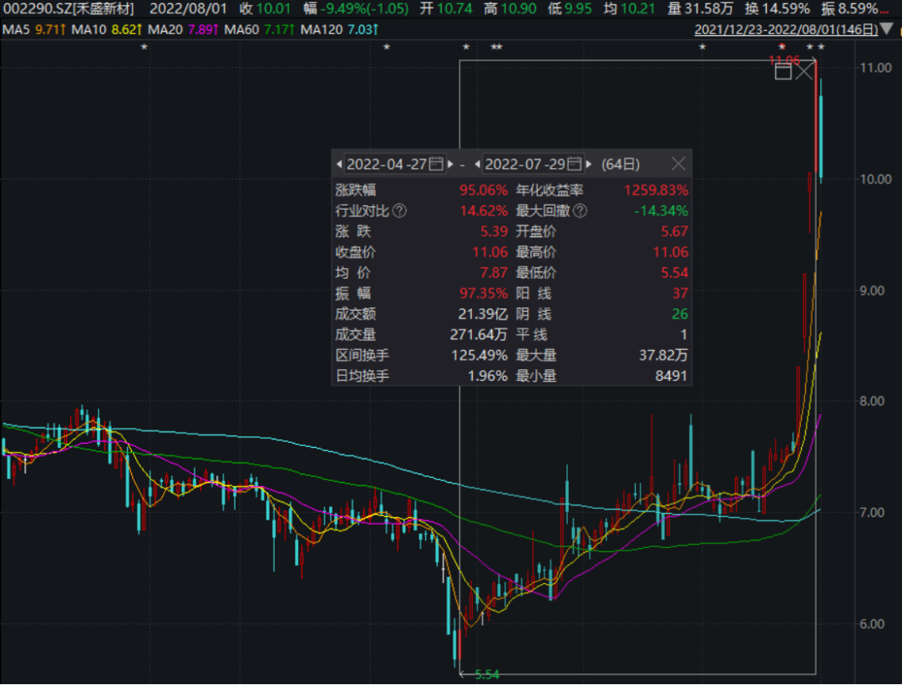Step start date back one day
This screenshot has height=685, width=902.
click(x=339, y=164)
